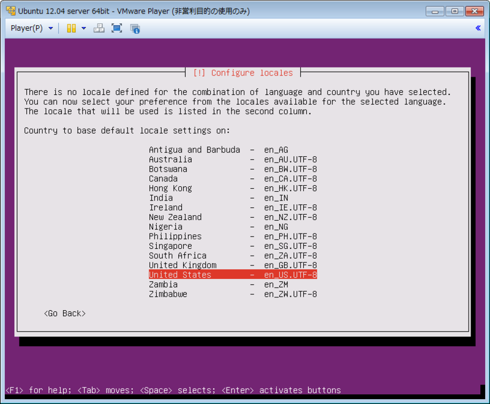The height and width of the screenshot is (404, 490).
Task: Select Canada en_CA.UTF-8 row
Action: pyautogui.click(x=233, y=178)
